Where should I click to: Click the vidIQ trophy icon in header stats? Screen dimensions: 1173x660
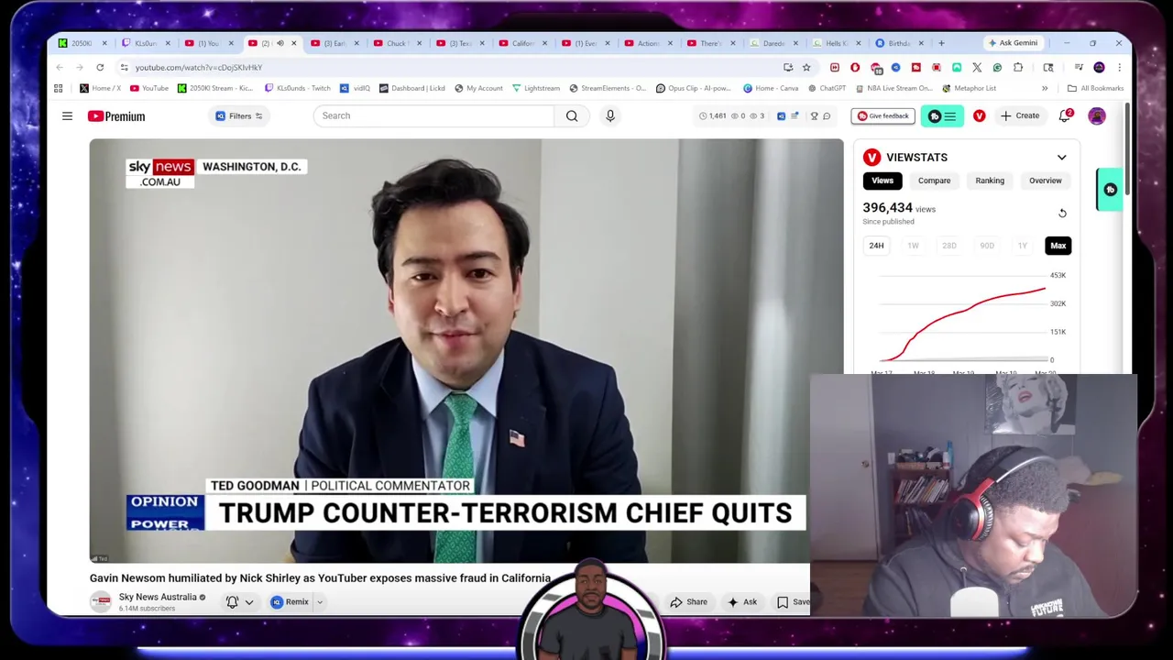pyautogui.click(x=814, y=116)
